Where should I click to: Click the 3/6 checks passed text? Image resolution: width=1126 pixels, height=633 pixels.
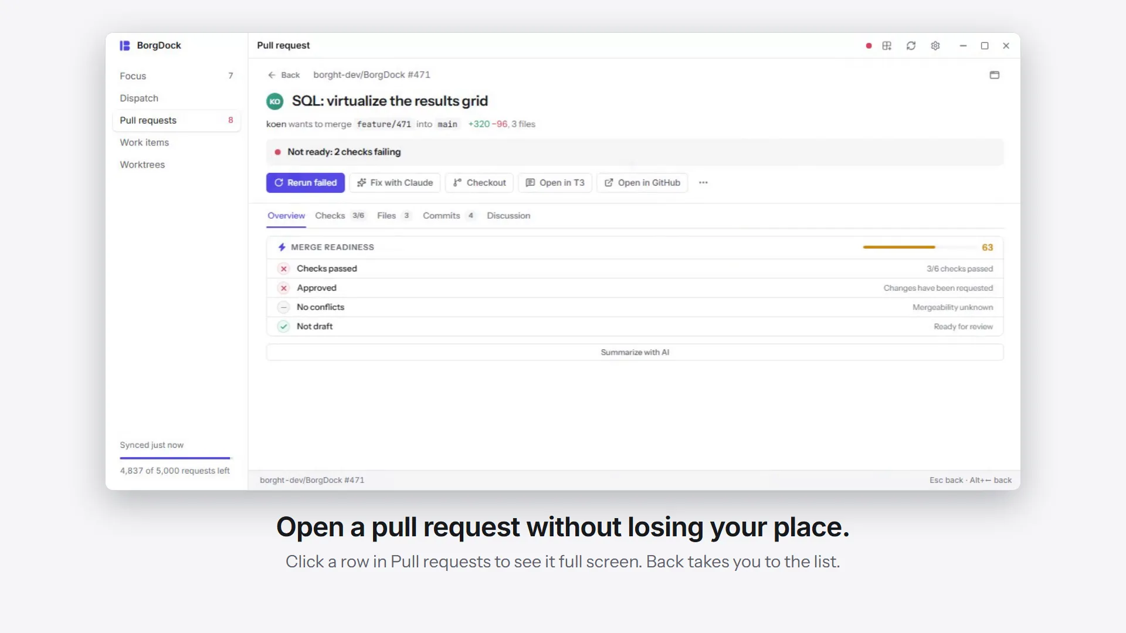pyautogui.click(x=959, y=269)
